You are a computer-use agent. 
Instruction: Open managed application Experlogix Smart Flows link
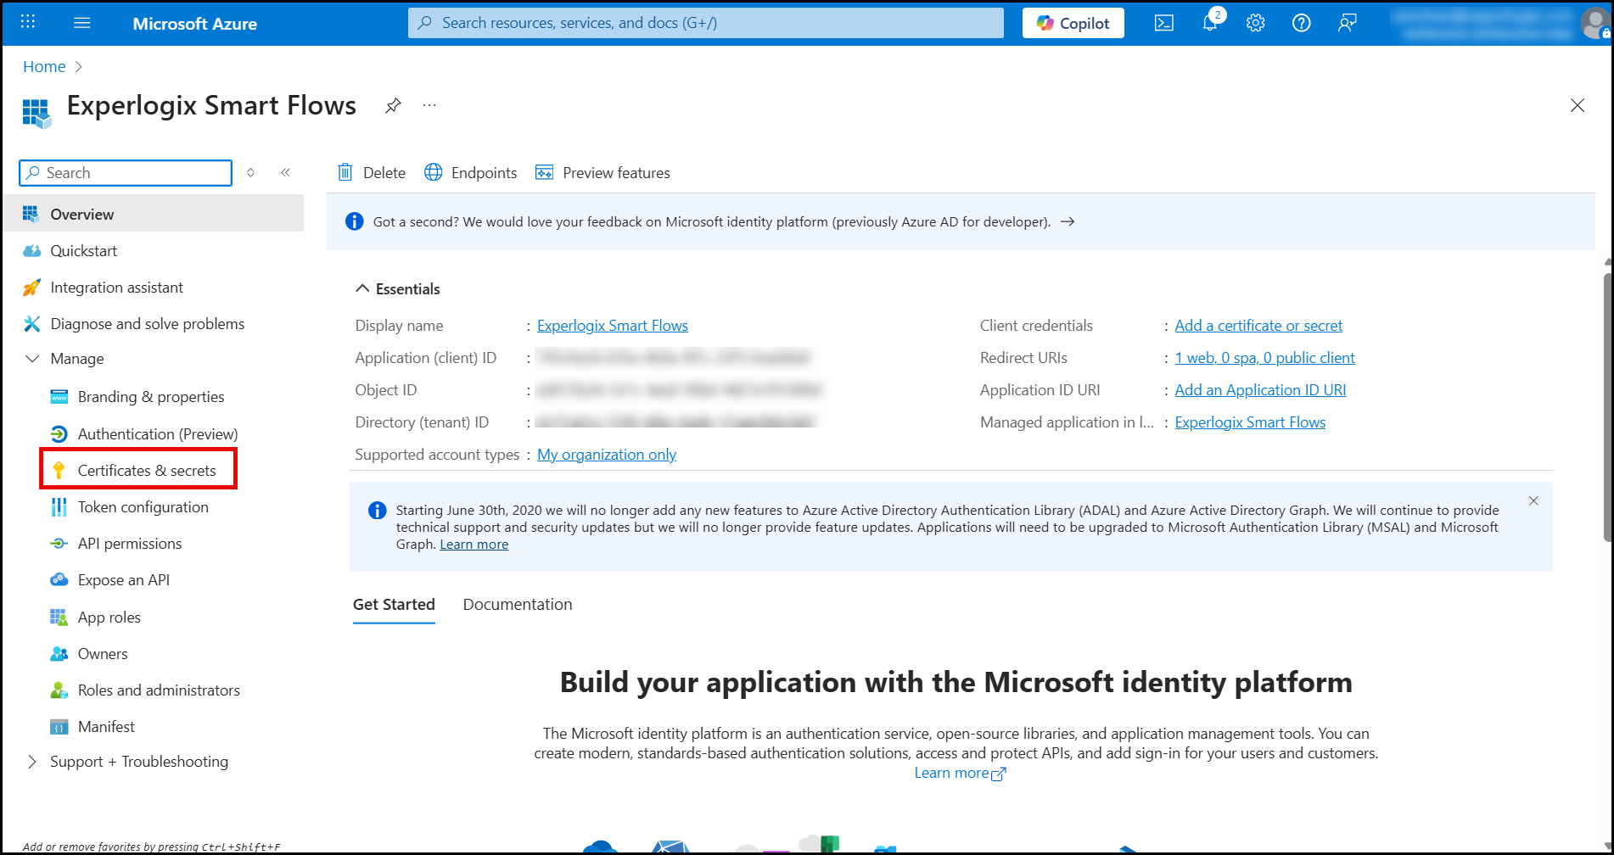1250,422
